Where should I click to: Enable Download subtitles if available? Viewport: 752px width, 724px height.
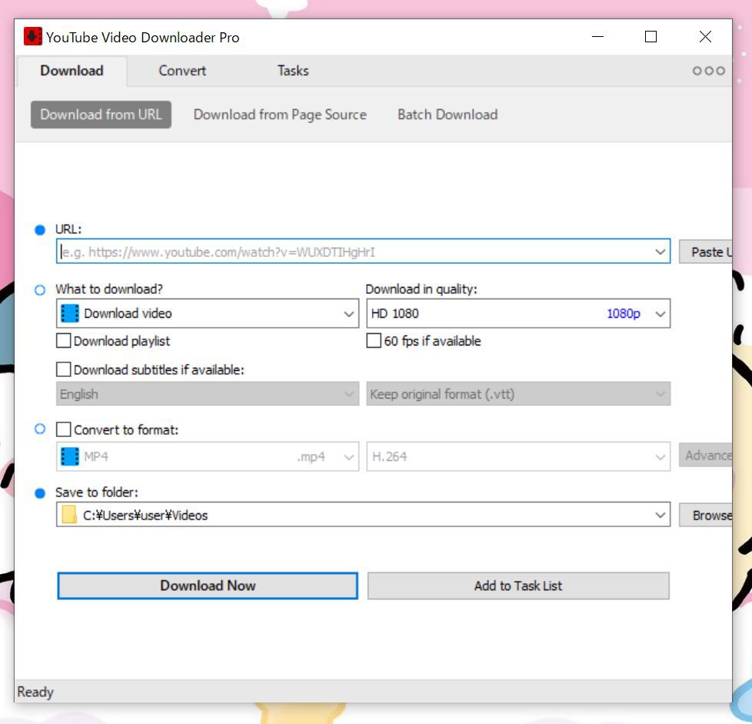coord(63,369)
